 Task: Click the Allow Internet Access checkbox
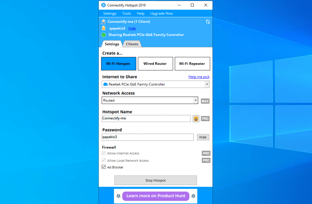click(x=104, y=153)
